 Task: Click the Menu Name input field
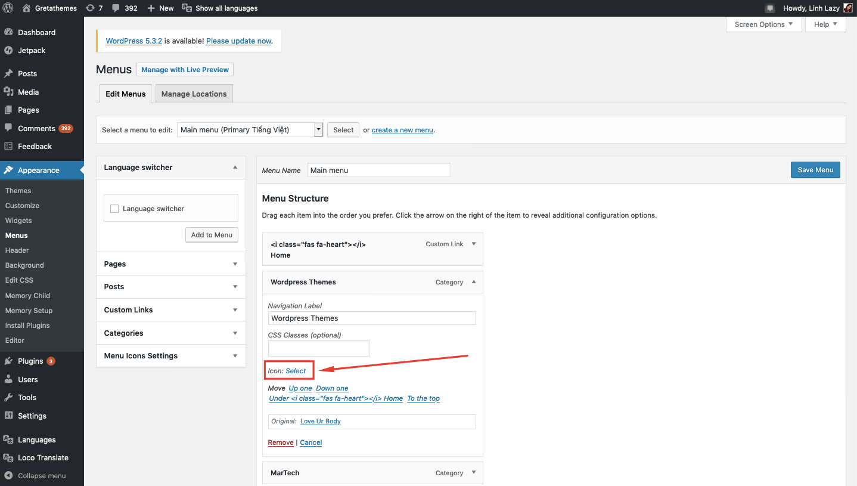(379, 170)
